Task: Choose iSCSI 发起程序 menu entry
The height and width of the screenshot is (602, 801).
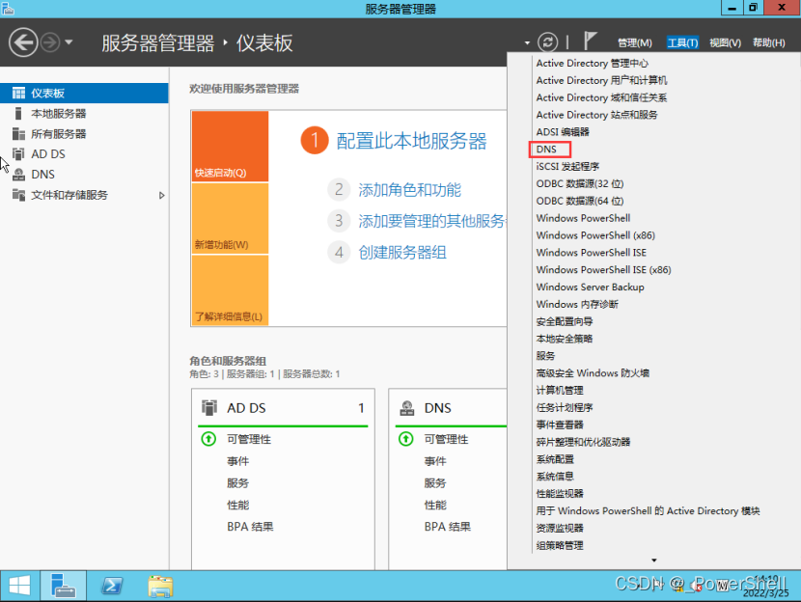Action: click(567, 167)
